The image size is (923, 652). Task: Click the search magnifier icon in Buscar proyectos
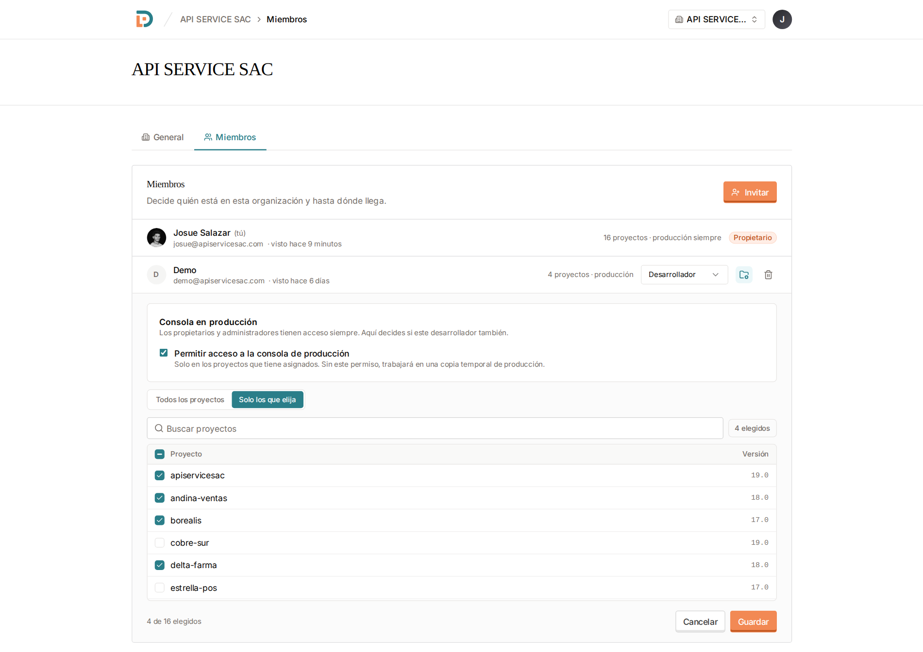159,428
